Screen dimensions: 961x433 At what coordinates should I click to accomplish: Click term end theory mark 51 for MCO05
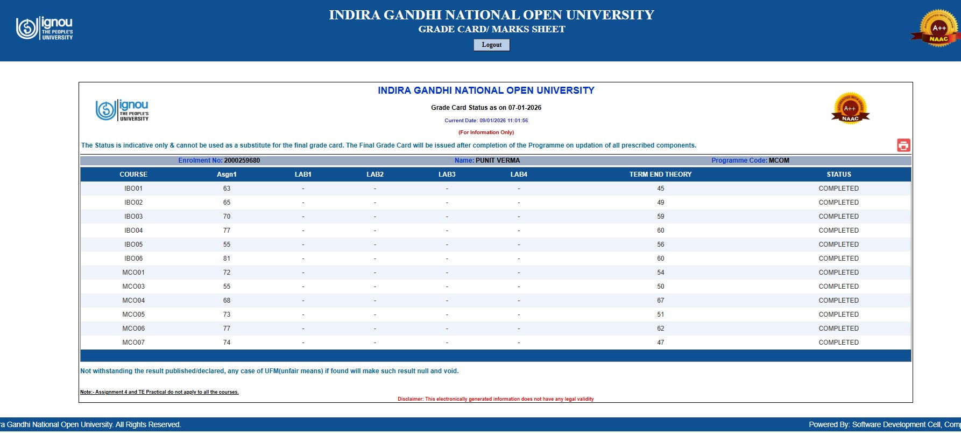pos(661,315)
